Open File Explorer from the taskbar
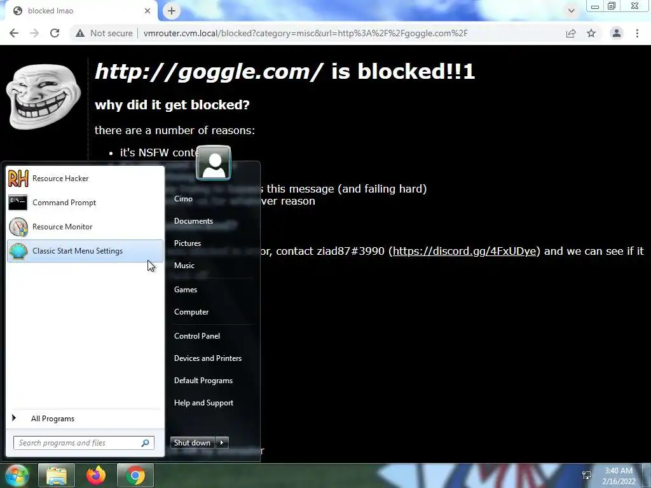The image size is (651, 488). (x=57, y=475)
